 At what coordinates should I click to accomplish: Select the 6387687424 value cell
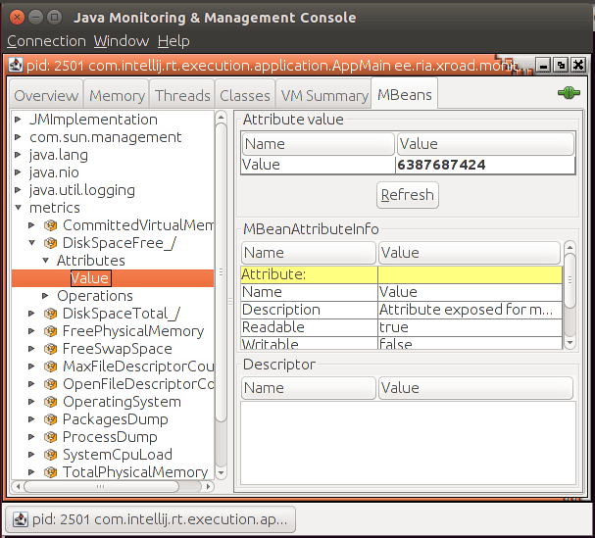click(484, 165)
